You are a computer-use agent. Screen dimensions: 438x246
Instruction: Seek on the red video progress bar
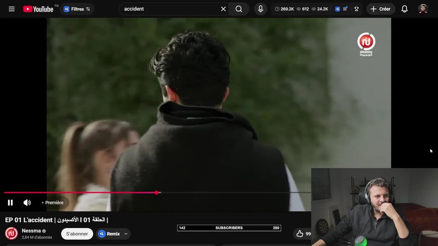[x=157, y=193]
